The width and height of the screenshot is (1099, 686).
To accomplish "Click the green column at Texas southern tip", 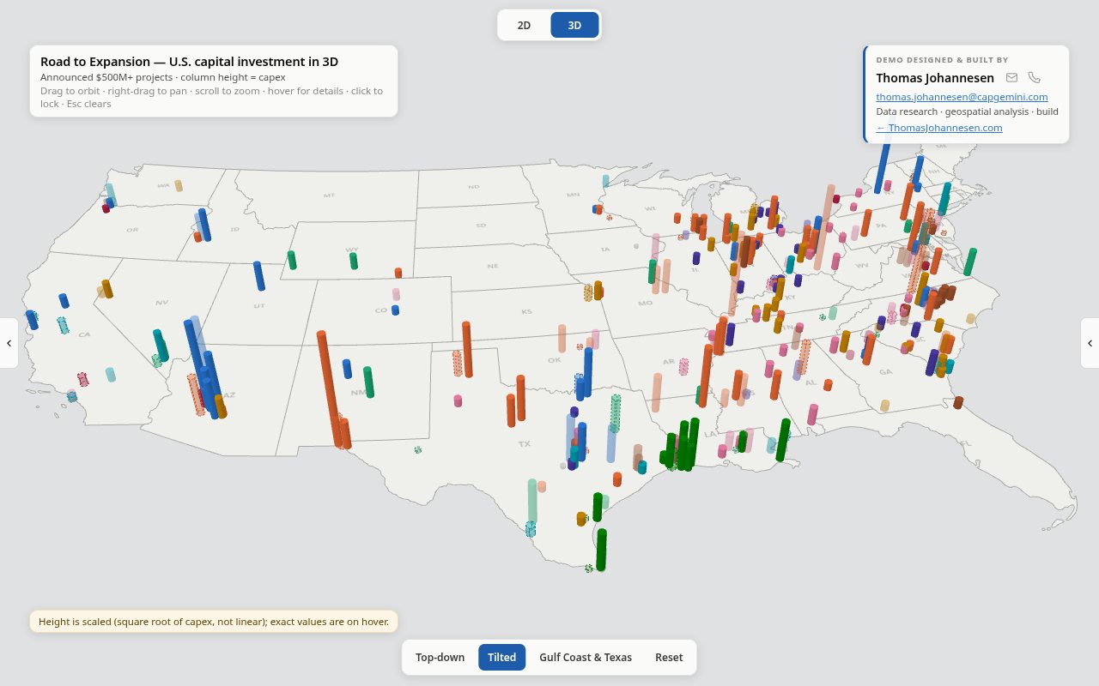I will click(x=601, y=550).
